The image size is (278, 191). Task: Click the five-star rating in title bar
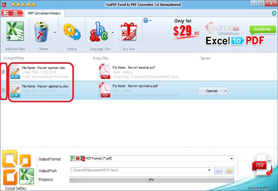pos(24,4)
